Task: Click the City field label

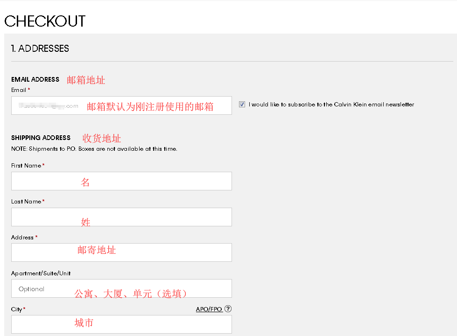Action: [17, 309]
